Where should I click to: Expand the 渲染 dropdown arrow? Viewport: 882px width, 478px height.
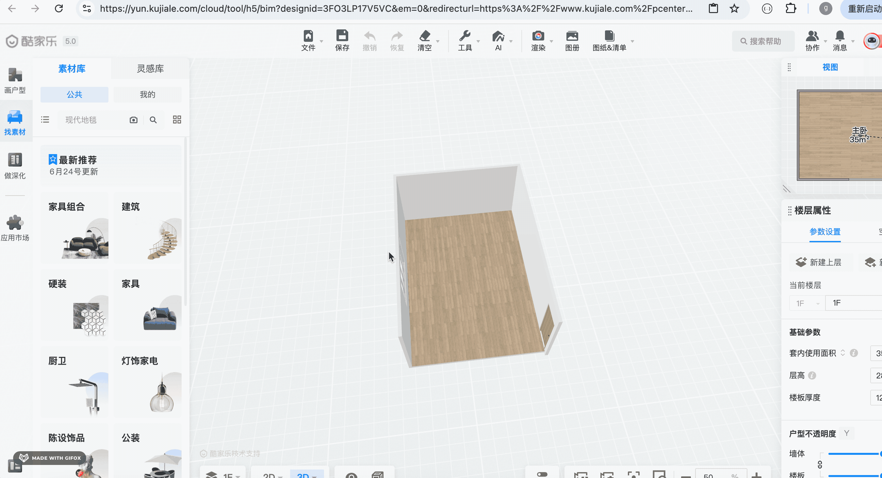[x=551, y=41]
